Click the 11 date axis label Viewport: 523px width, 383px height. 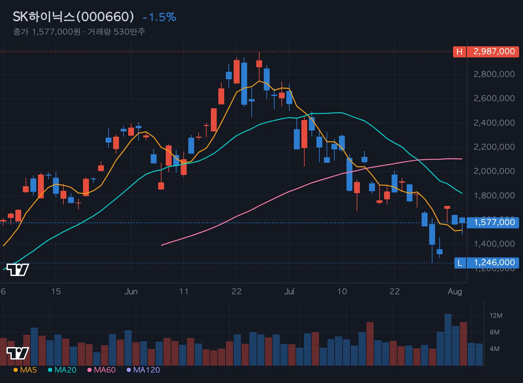pyautogui.click(x=184, y=292)
